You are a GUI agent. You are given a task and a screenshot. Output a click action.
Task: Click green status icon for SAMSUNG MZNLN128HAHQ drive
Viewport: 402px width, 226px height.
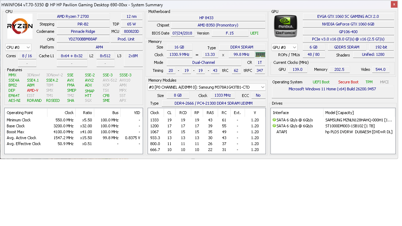click(x=274, y=120)
